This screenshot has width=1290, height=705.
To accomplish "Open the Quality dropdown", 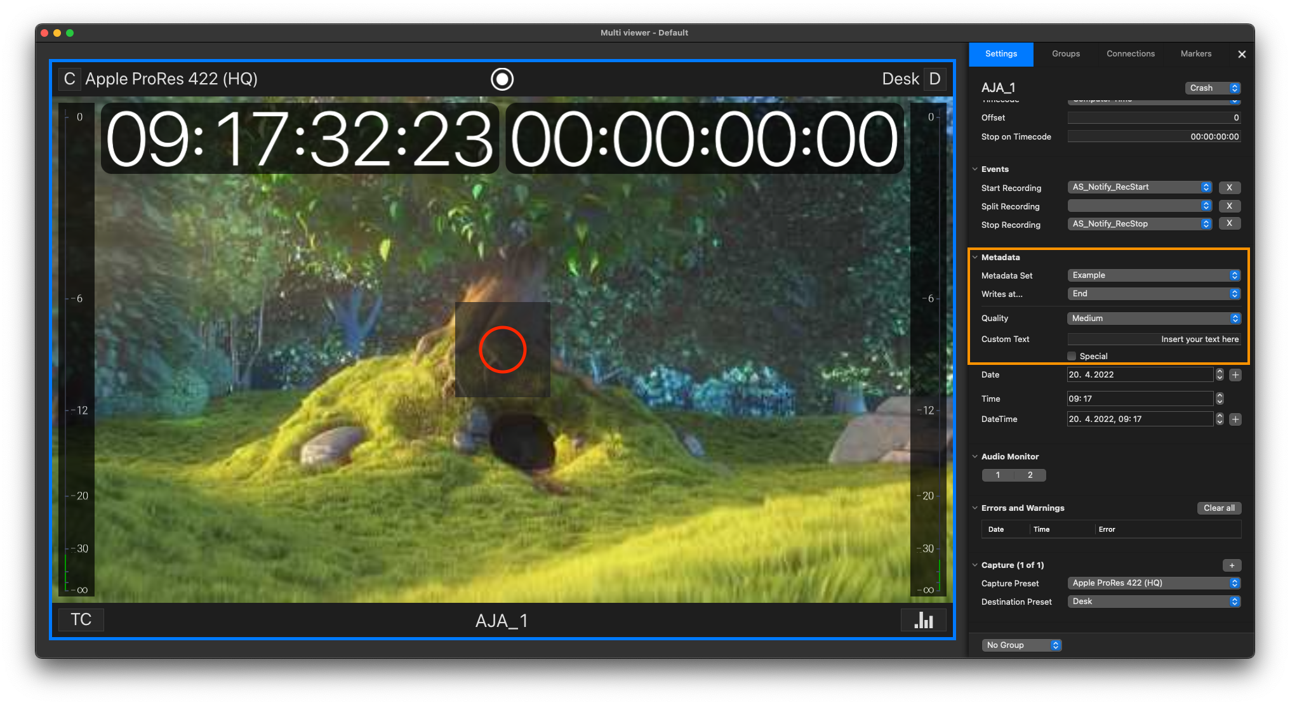I will tap(1154, 319).
